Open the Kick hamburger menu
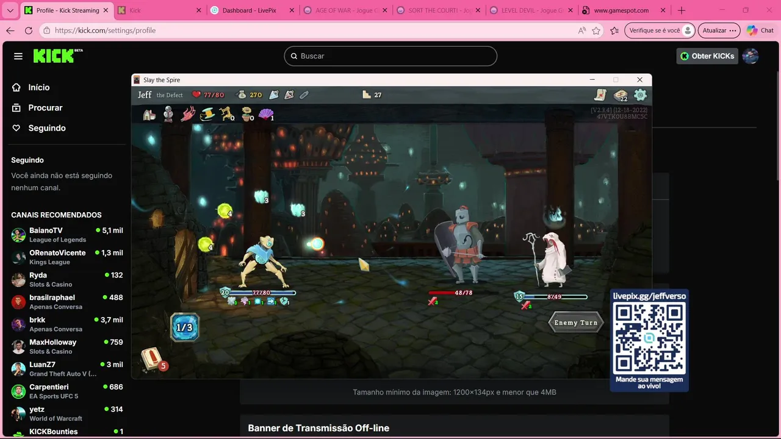 tap(18, 56)
